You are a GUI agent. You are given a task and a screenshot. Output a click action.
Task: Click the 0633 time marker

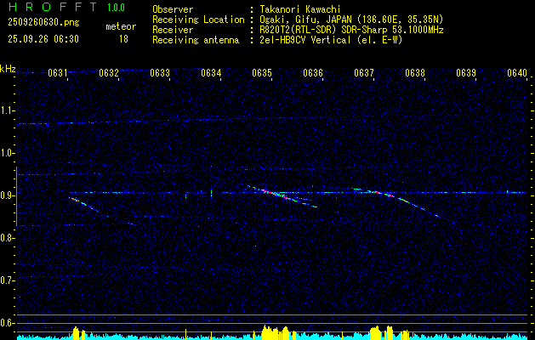click(x=160, y=73)
